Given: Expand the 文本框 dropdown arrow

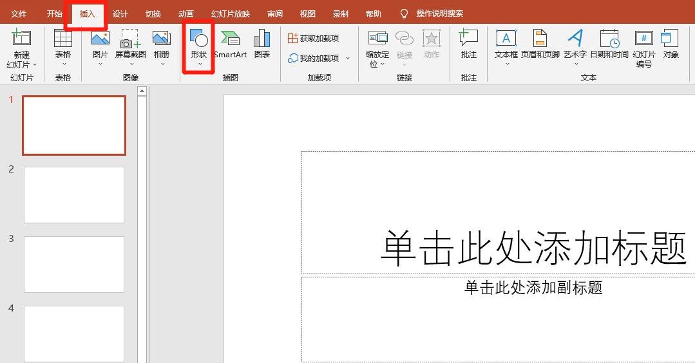Looking at the screenshot, I should tap(507, 64).
